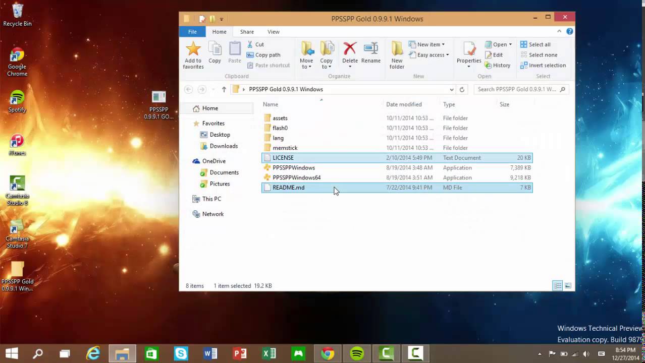Click Invert selection in ribbon
Image resolution: width=645 pixels, height=363 pixels.
pyautogui.click(x=543, y=65)
